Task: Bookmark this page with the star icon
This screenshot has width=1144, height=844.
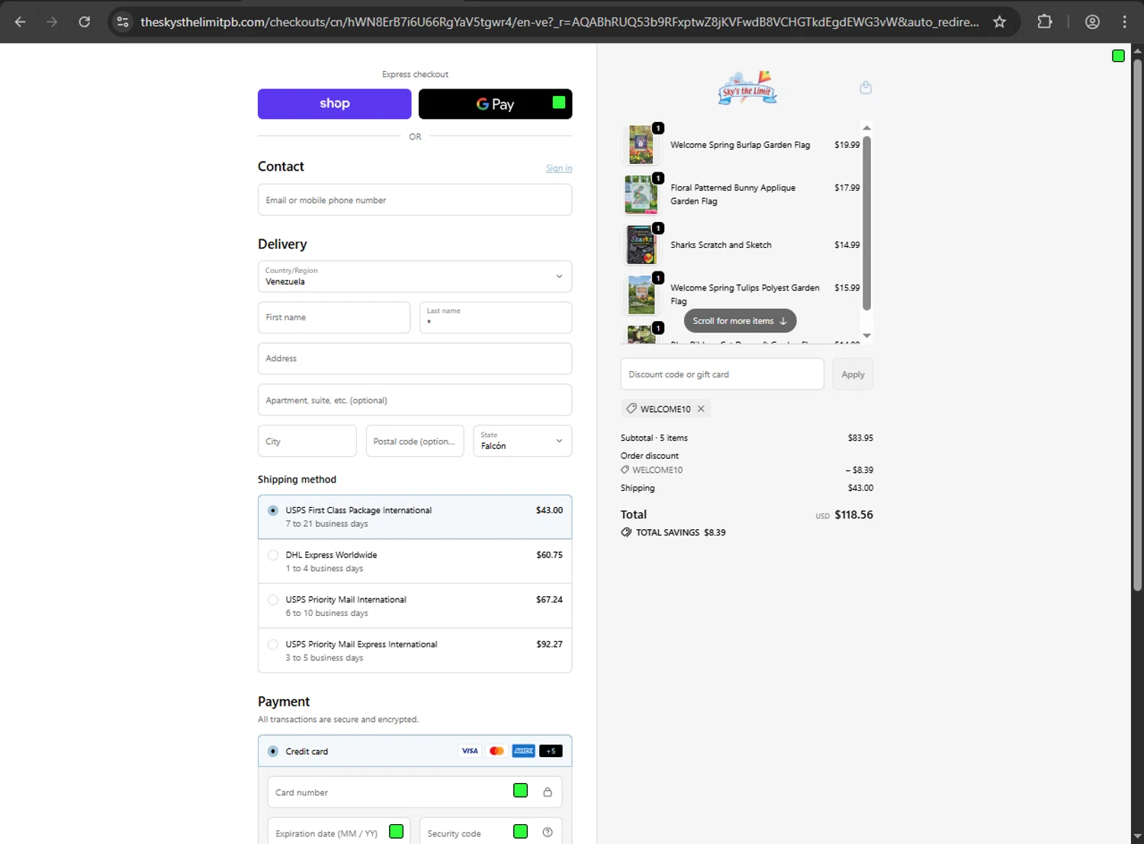Action: pyautogui.click(x=999, y=21)
